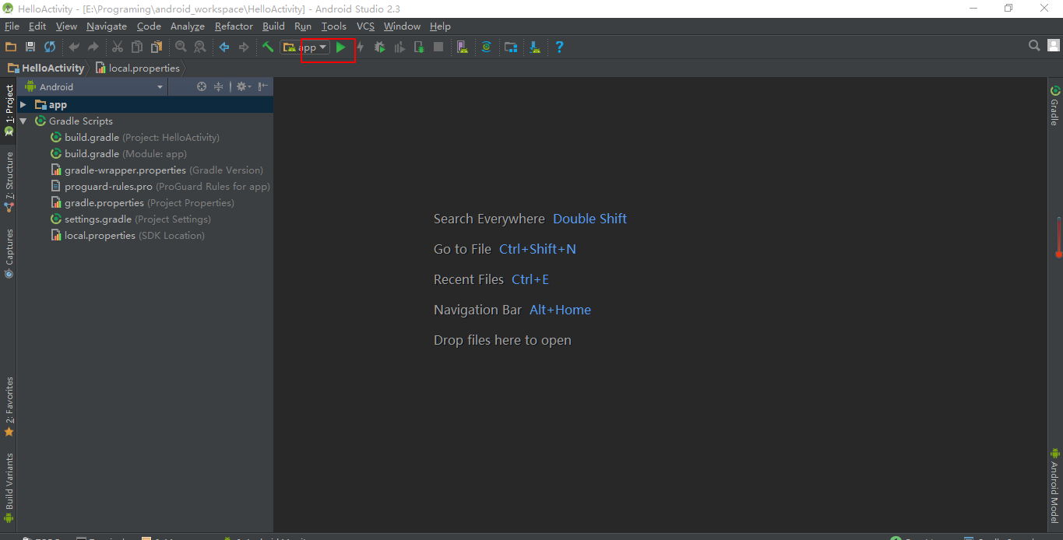The image size is (1063, 540).
Task: Click the Synchronize refresh icon
Action: [x=50, y=47]
